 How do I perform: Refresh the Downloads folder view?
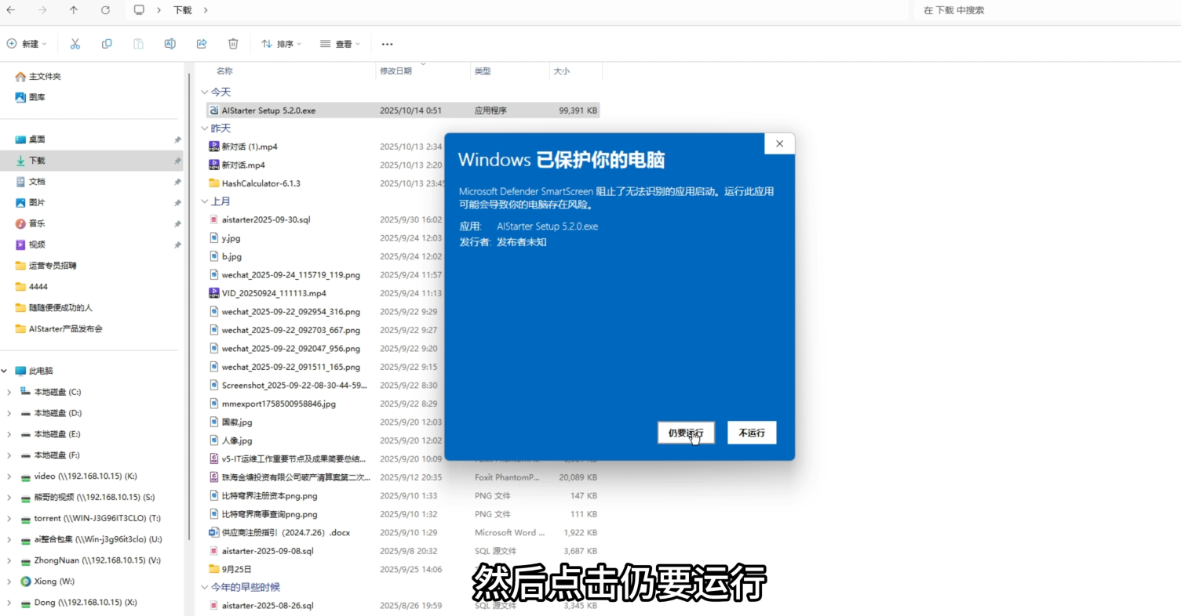[105, 10]
